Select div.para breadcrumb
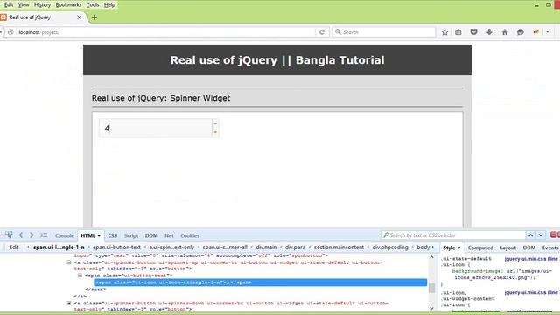 pyautogui.click(x=295, y=248)
